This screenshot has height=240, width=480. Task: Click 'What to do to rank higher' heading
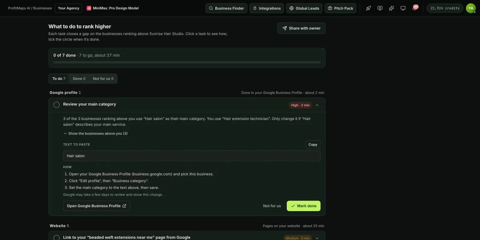pyautogui.click(x=80, y=26)
